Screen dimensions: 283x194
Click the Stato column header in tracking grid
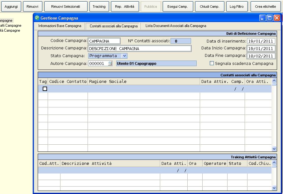tap(237, 164)
